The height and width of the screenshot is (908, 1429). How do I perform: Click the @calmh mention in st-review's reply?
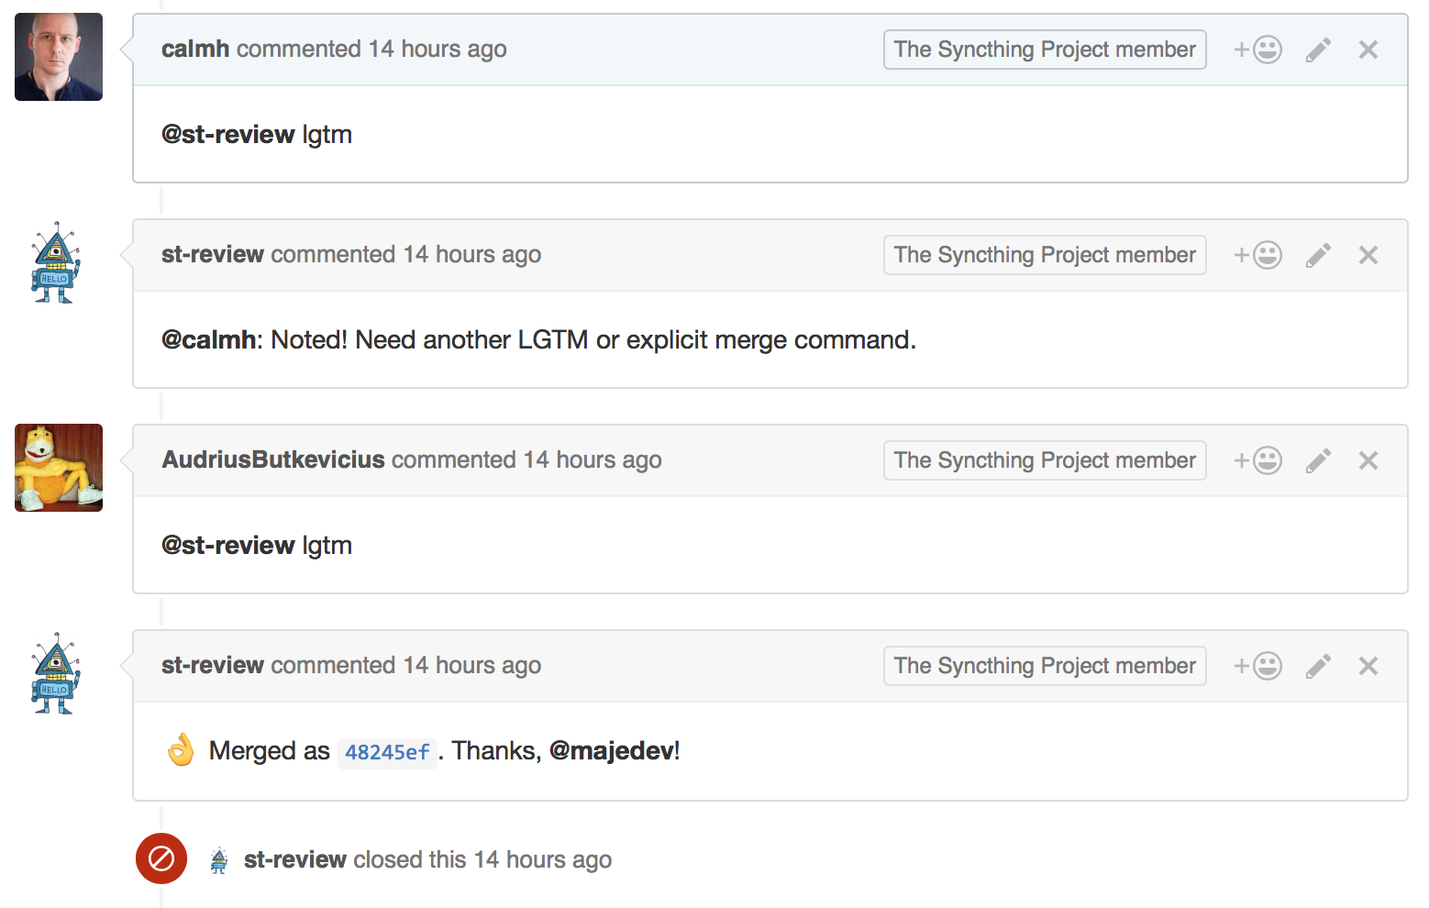208,340
